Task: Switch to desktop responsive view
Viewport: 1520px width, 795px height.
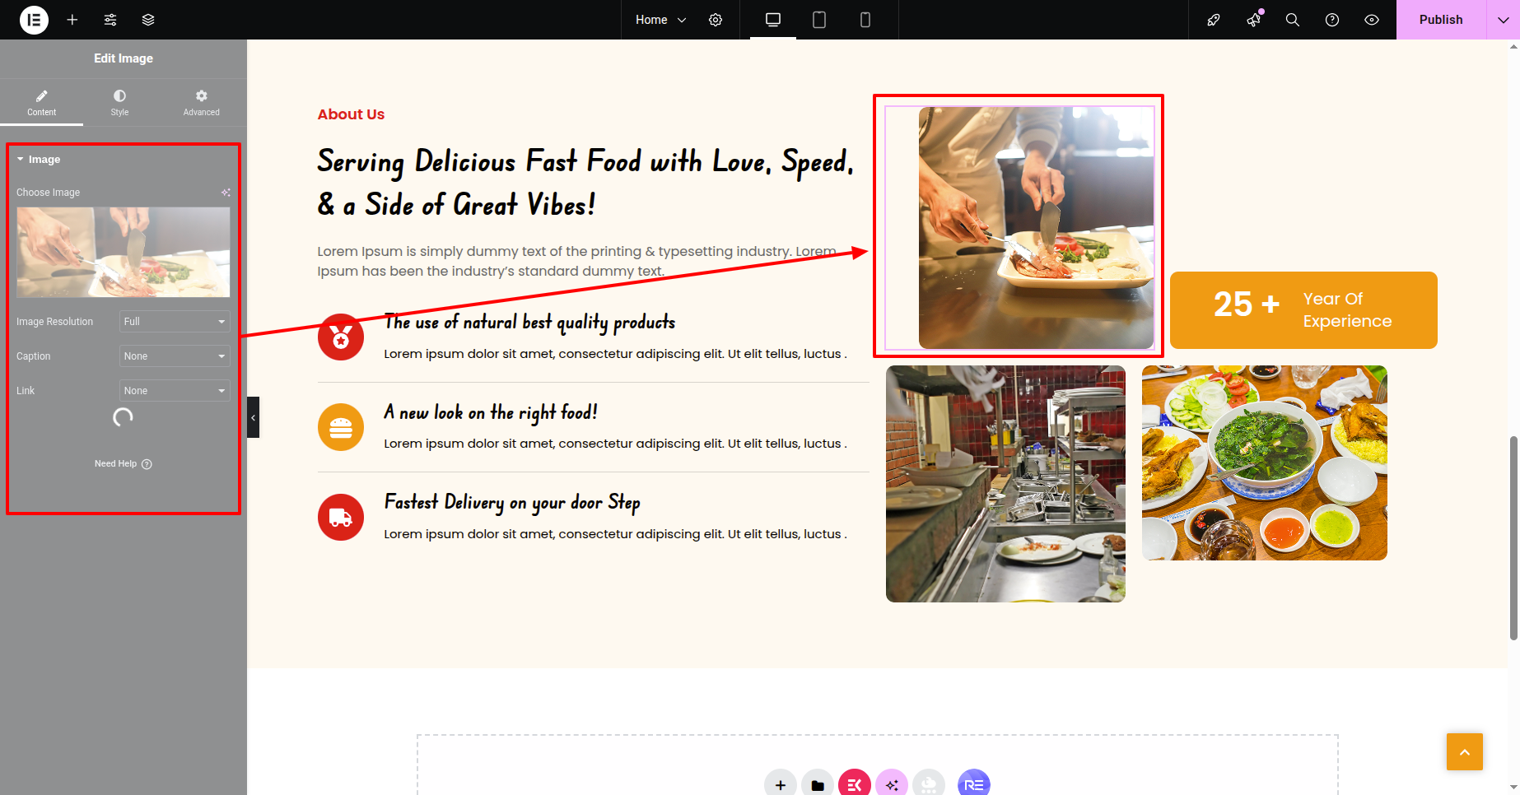Action: [772, 20]
